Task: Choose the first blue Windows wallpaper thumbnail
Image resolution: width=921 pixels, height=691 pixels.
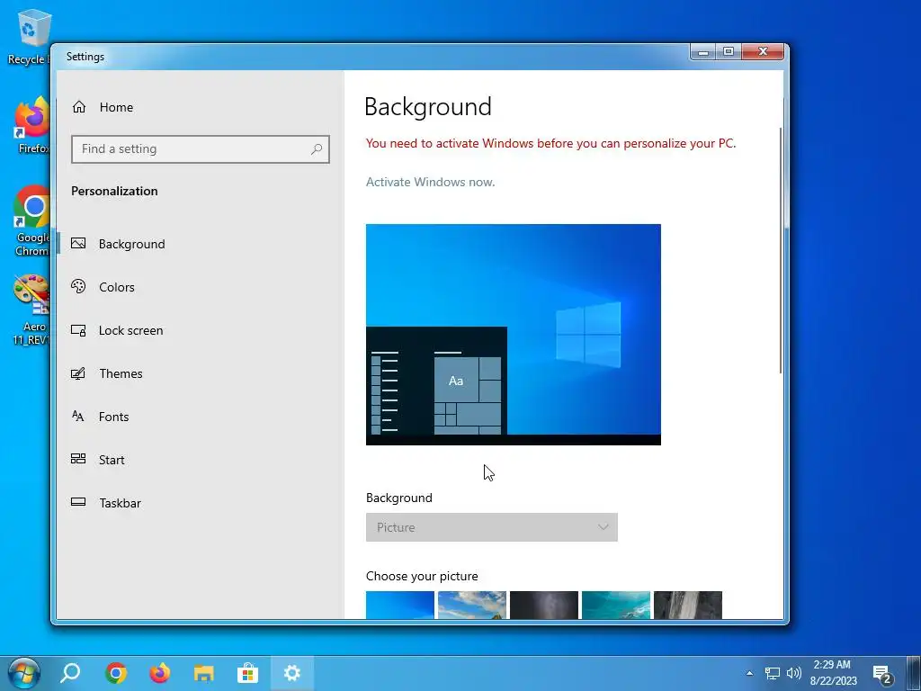Action: 400,605
